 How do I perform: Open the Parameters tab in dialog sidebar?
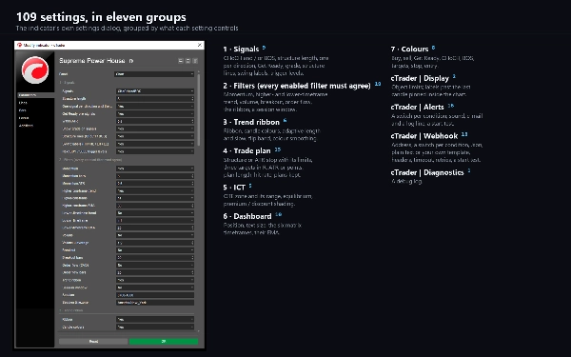pyautogui.click(x=35, y=95)
